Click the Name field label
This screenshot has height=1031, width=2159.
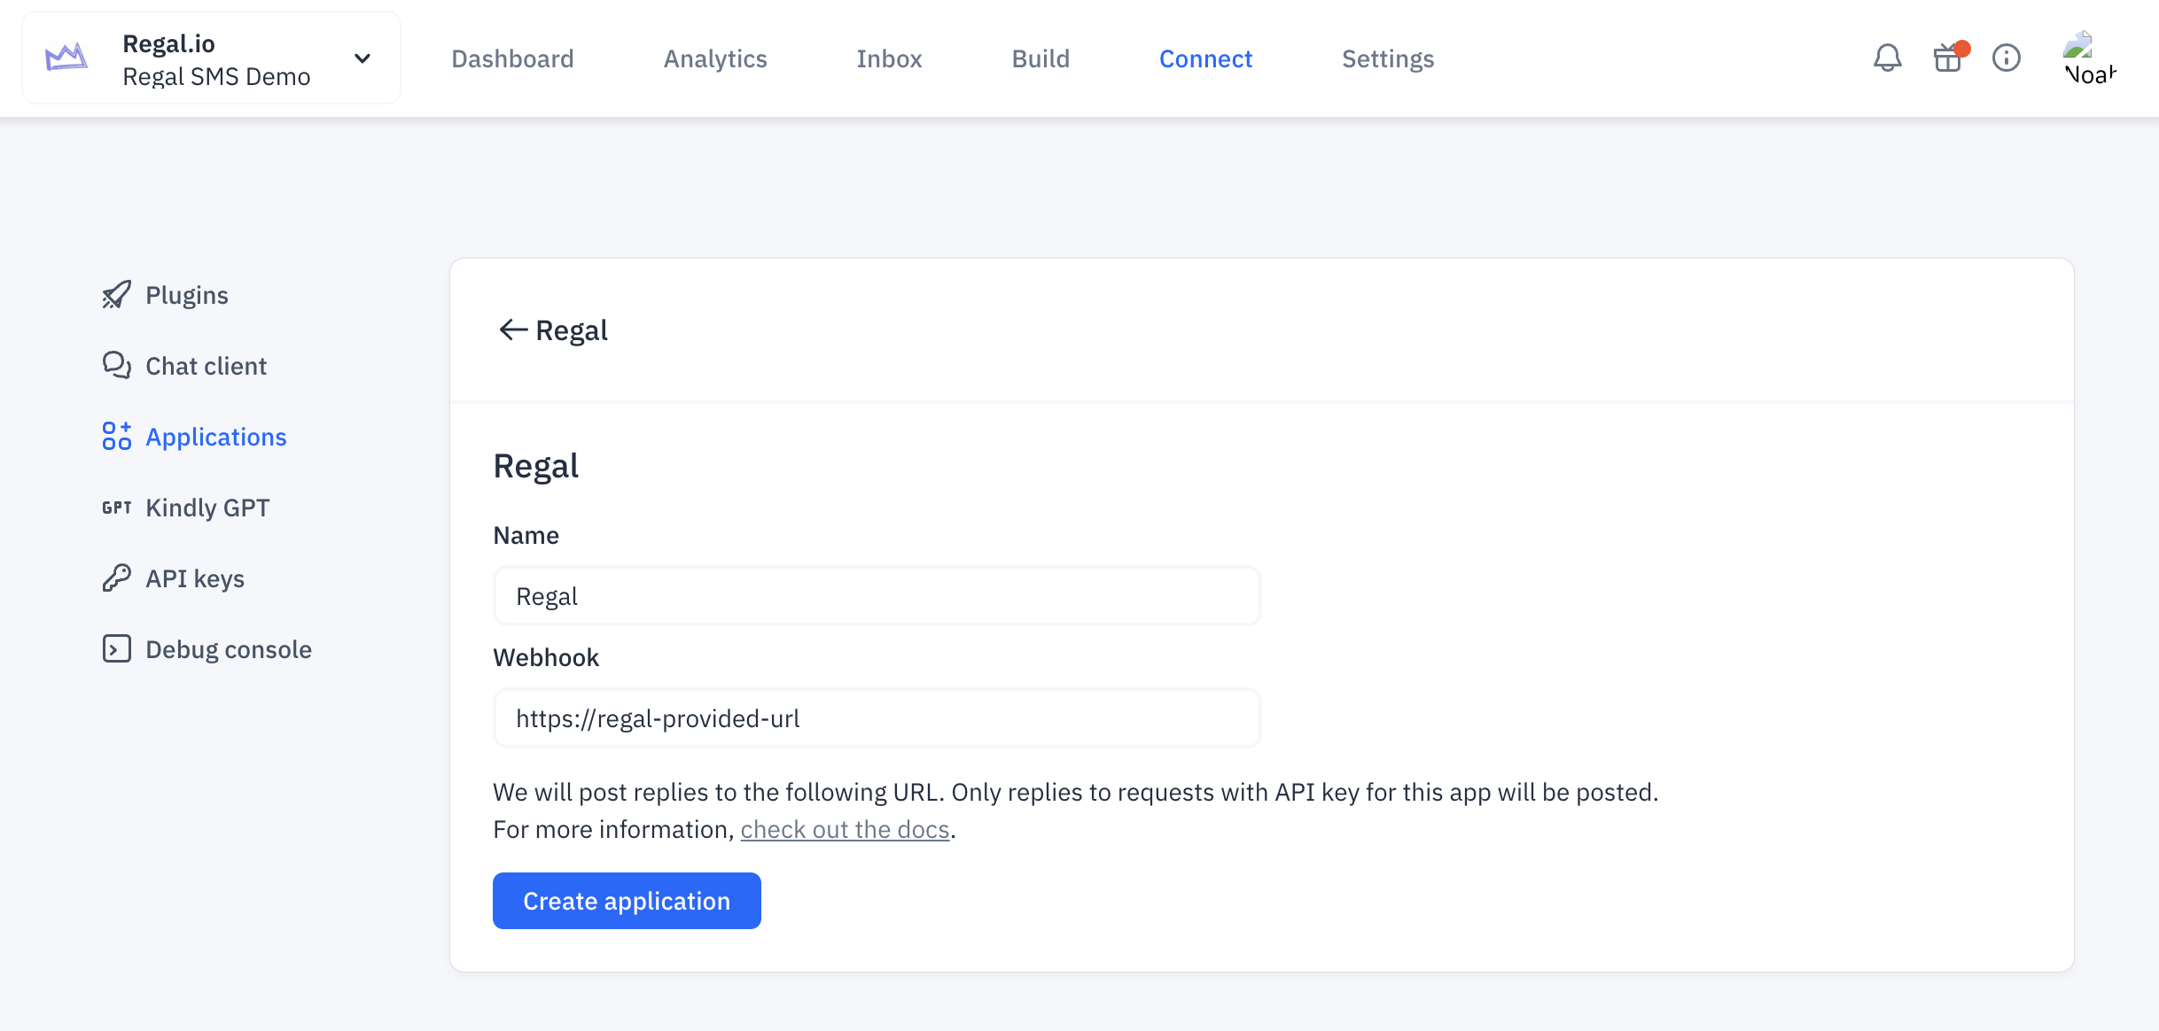pyautogui.click(x=526, y=535)
